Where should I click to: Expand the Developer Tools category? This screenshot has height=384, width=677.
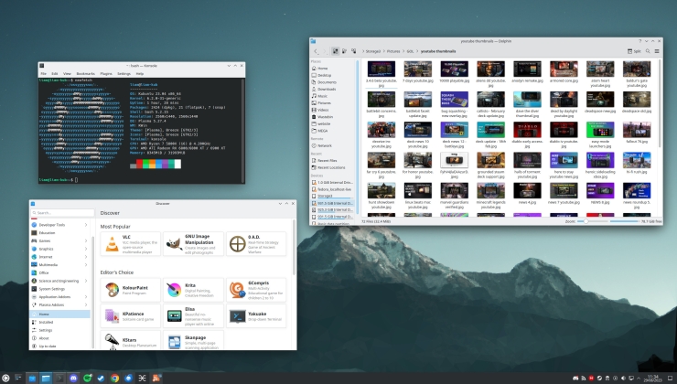coord(59,224)
